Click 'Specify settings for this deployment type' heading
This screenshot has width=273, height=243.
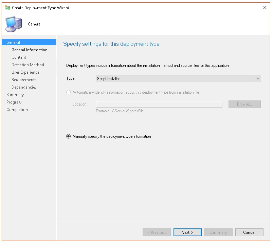pyautogui.click(x=111, y=44)
